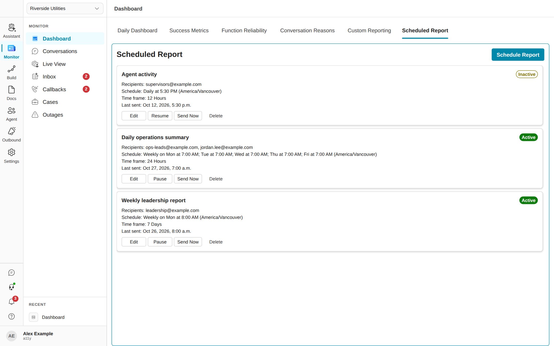Click the Cases briefcase icon

pos(35,102)
